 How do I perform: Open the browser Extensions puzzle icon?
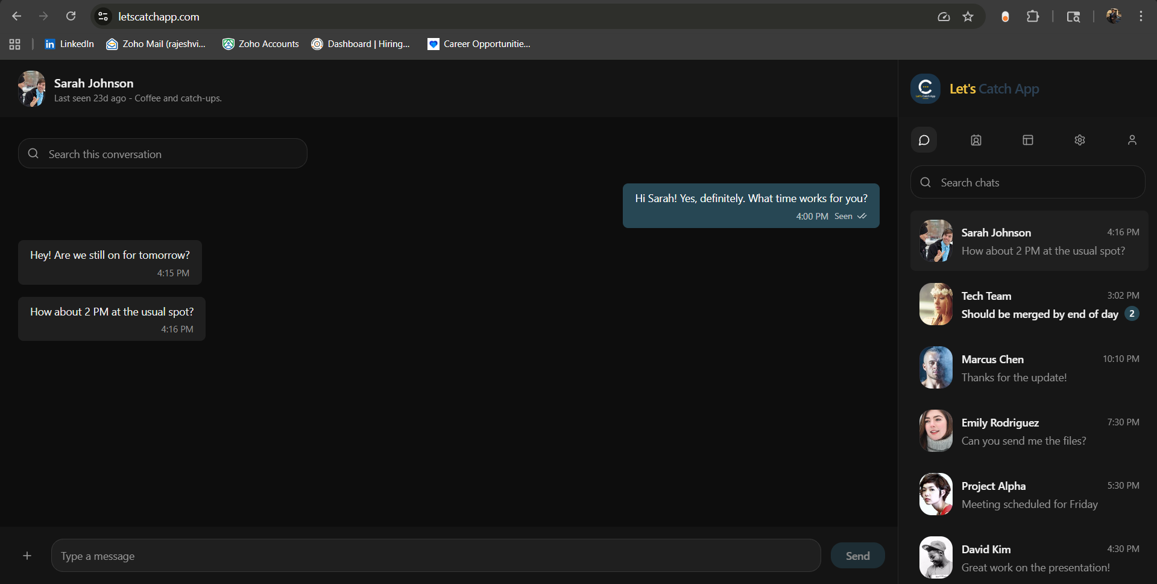pos(1033,16)
